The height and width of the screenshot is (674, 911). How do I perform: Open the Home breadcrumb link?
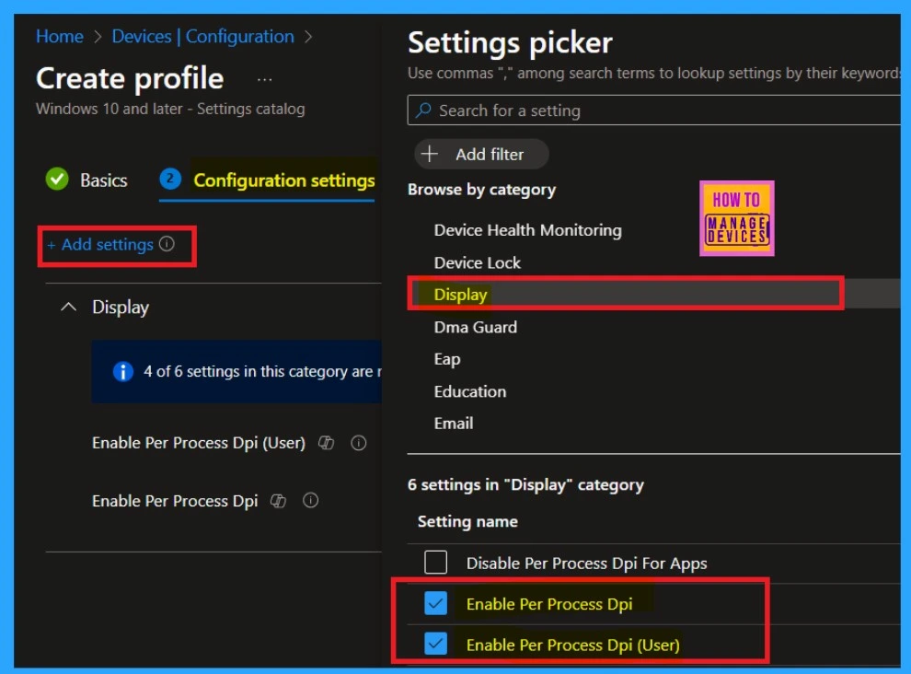pos(59,37)
